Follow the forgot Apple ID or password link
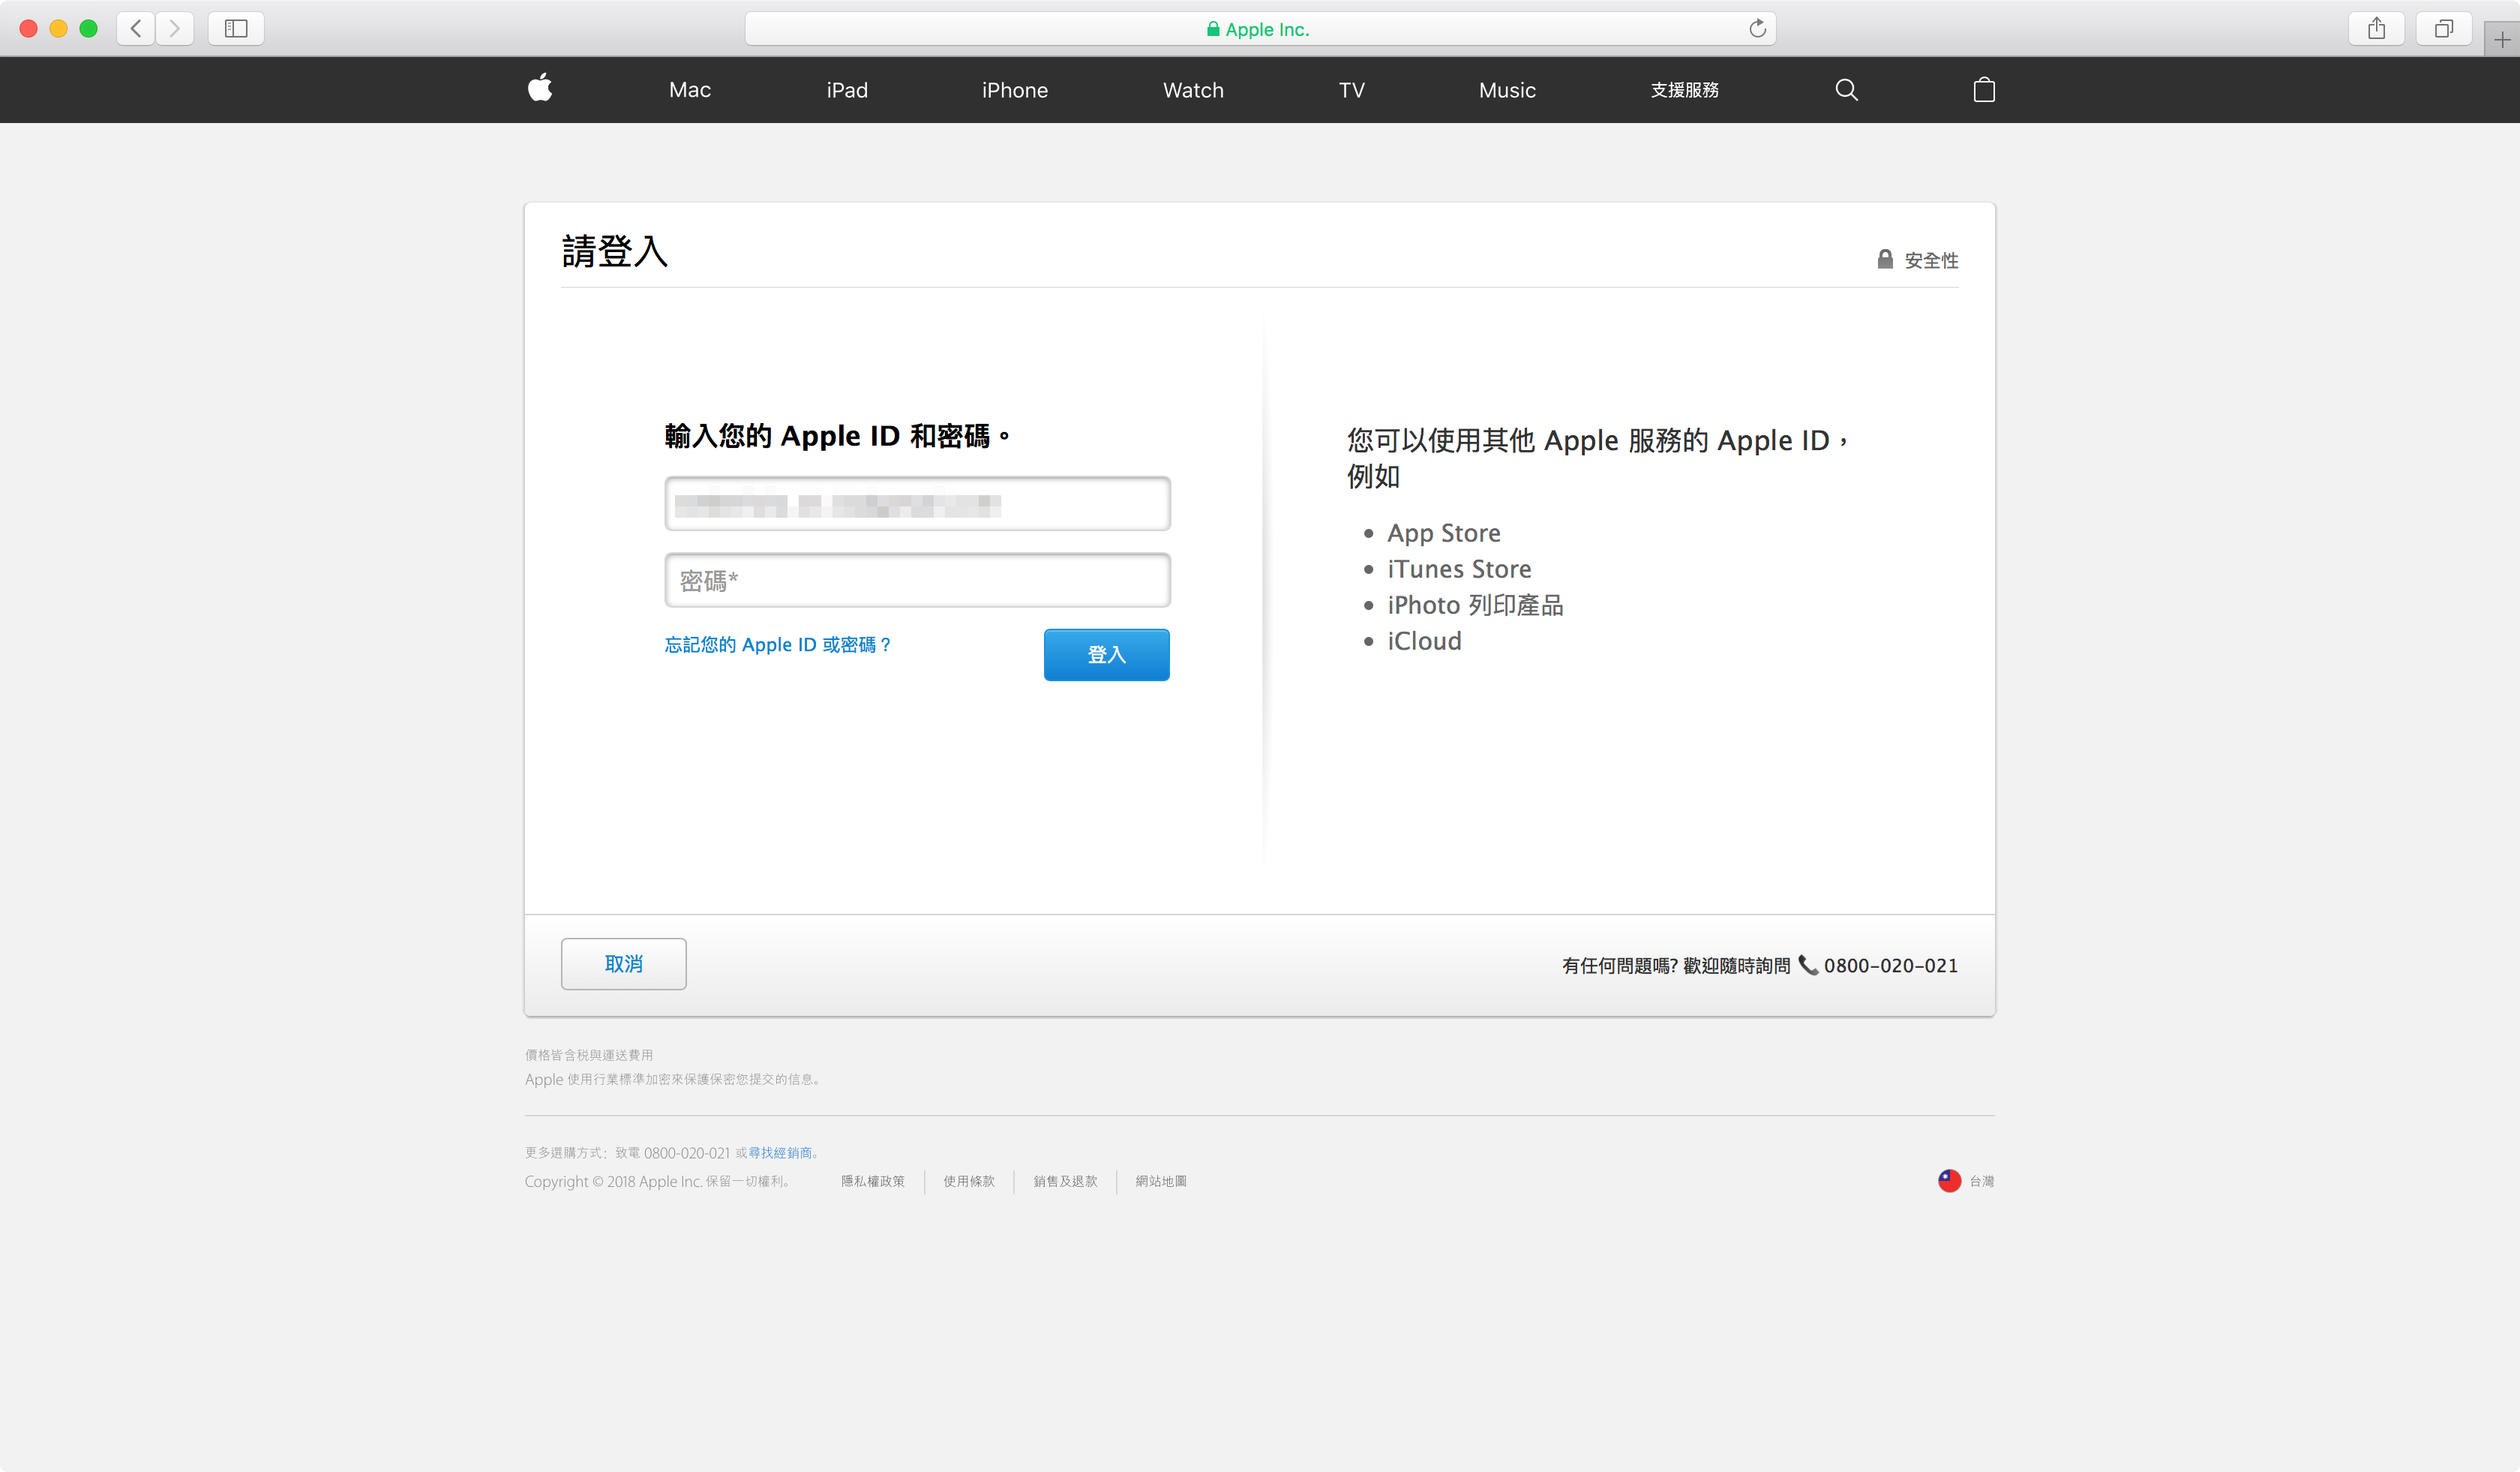Viewport: 2520px width, 1472px height. 777,645
